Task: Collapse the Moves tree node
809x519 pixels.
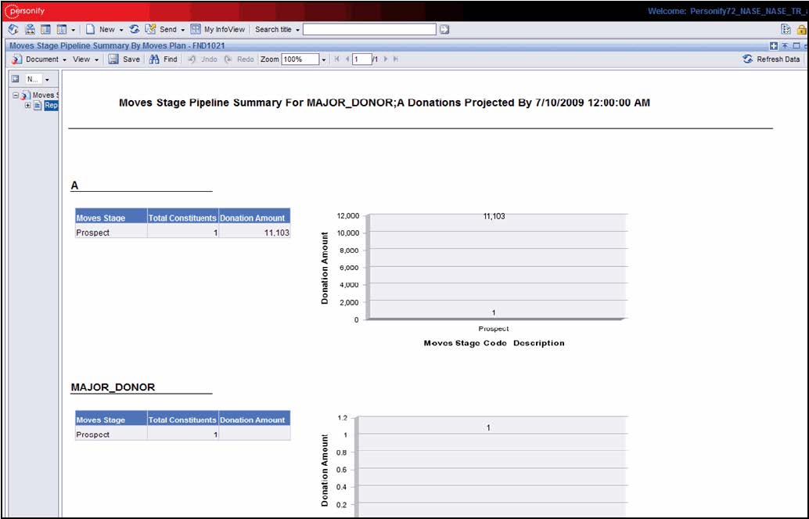Action: [x=16, y=95]
